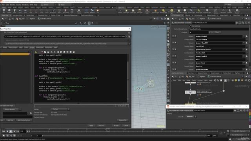
Task: Click the copy icon in script editor toolbar
Action: (x=45, y=52)
